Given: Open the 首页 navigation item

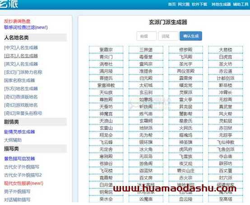Looking at the screenshot, I should (172, 5).
